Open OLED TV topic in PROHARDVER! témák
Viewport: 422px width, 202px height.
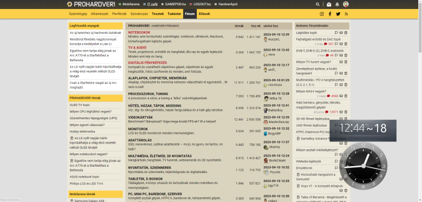click(80, 105)
